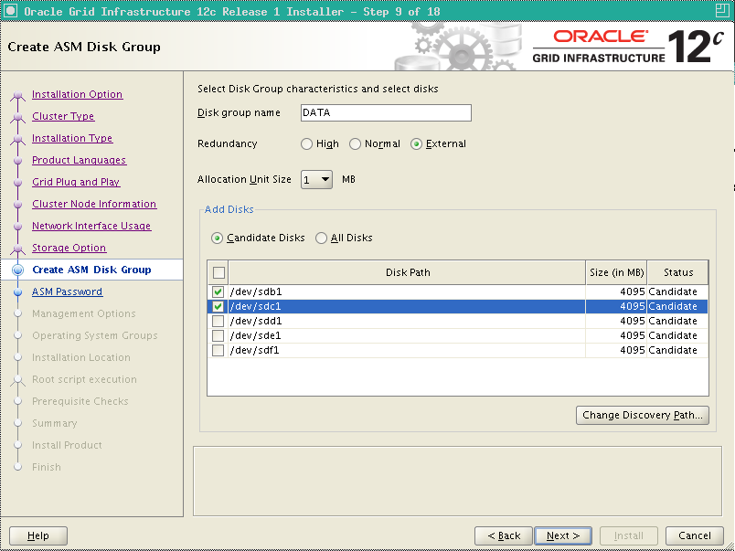Select Create ASM Disk Group step
This screenshot has height=551, width=735.
[91, 270]
